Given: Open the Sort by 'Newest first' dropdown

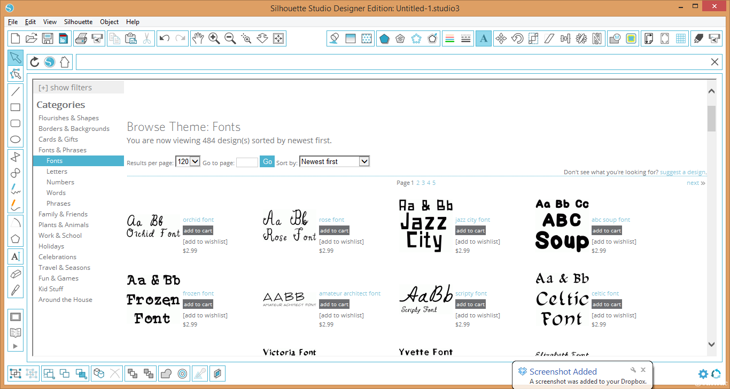Looking at the screenshot, I should [x=335, y=161].
